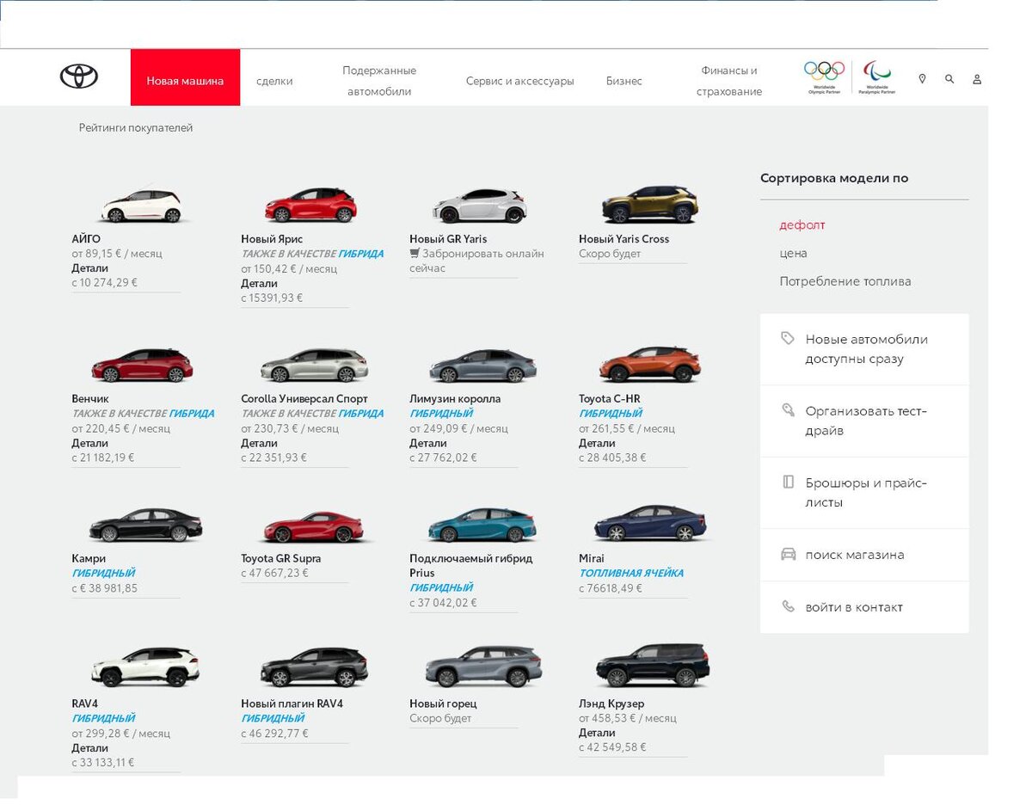Viewport: 1032px width, 805px height.
Task: Click Новый плагин RAV4 price 46 292,77 €
Action: point(274,734)
